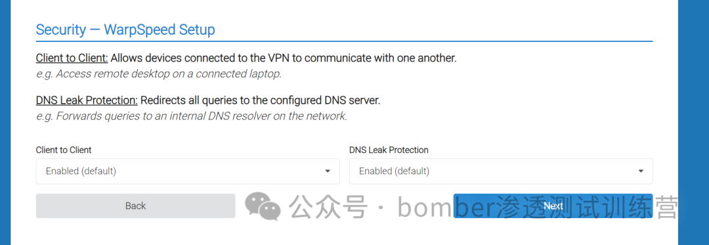Click the underlined Client to Client: term
709x245 pixels.
point(72,58)
